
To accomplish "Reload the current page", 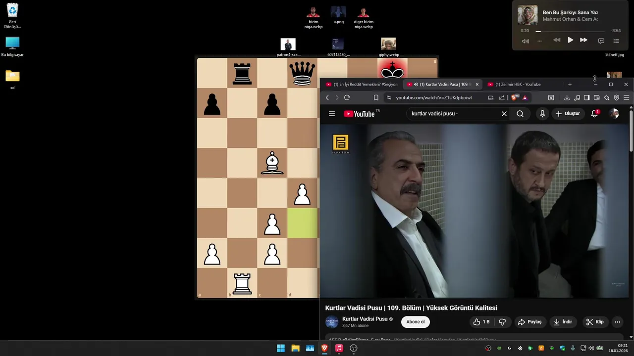I will tap(347, 98).
